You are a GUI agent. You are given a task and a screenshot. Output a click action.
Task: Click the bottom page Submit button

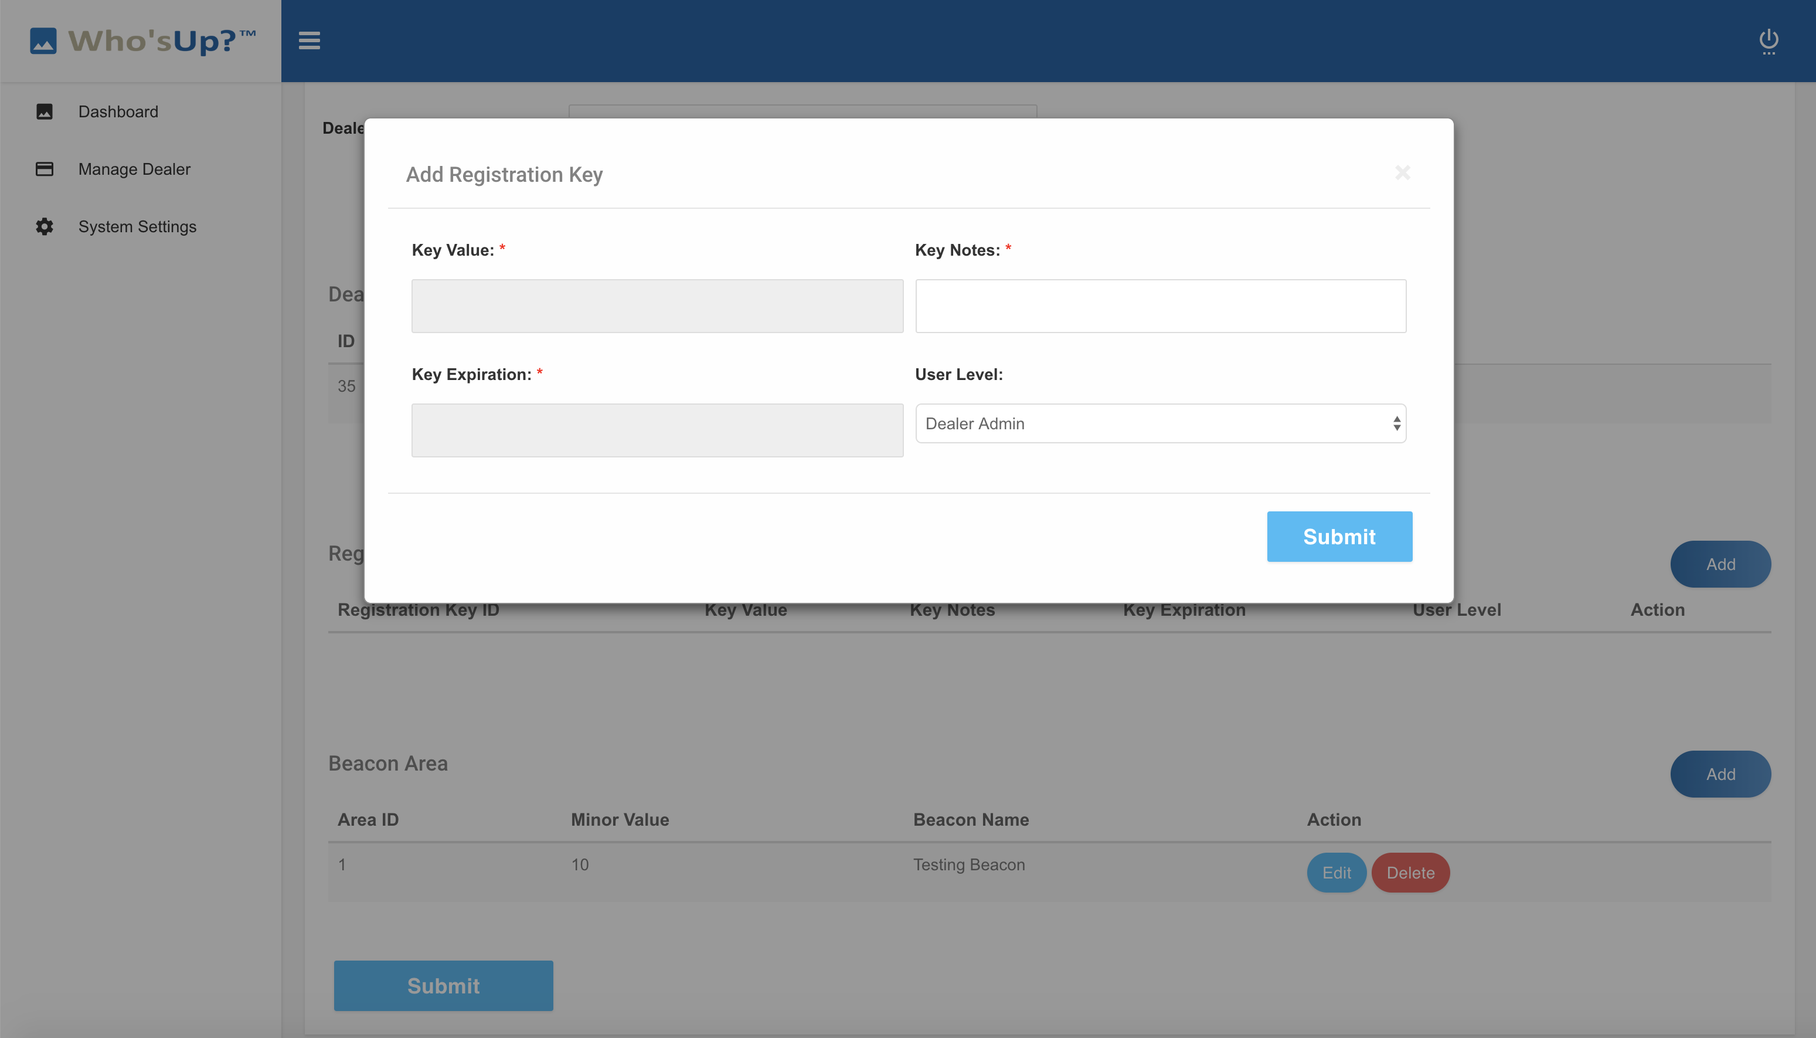point(443,985)
